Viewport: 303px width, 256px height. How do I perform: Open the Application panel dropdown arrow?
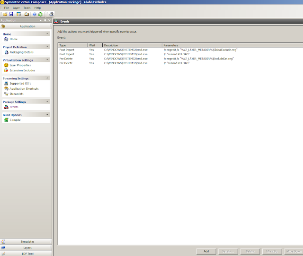coord(41,20)
